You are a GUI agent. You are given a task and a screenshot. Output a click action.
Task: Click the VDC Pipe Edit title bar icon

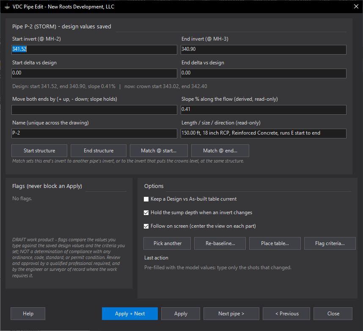7,7
